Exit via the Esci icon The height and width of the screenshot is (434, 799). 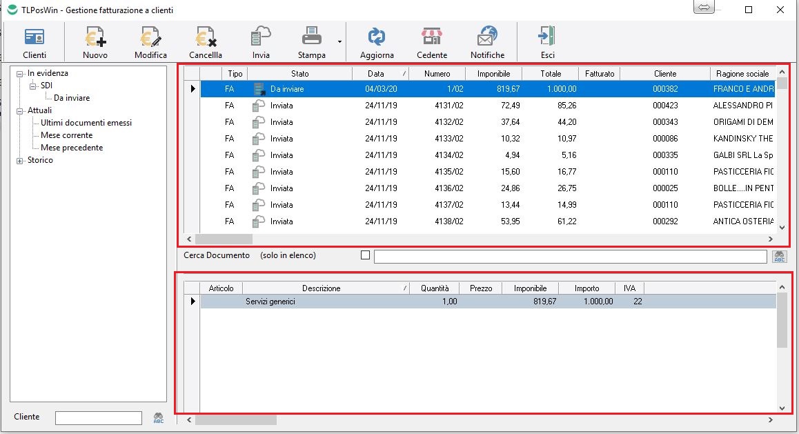click(x=547, y=42)
